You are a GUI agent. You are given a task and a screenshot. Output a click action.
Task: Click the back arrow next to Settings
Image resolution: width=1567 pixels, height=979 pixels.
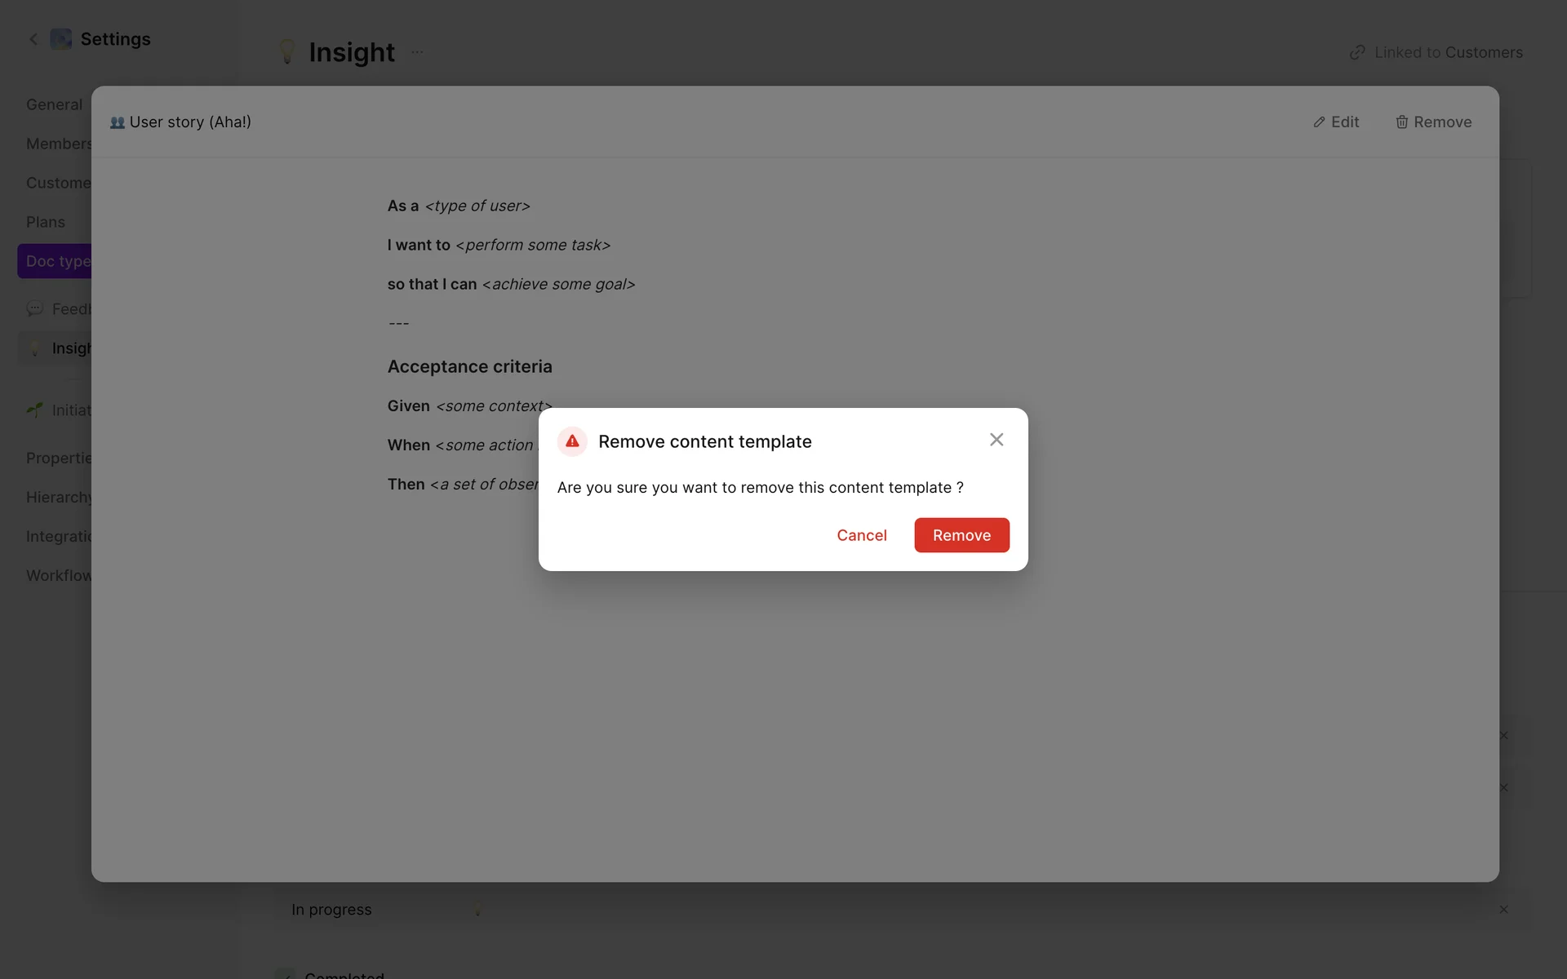pos(33,39)
